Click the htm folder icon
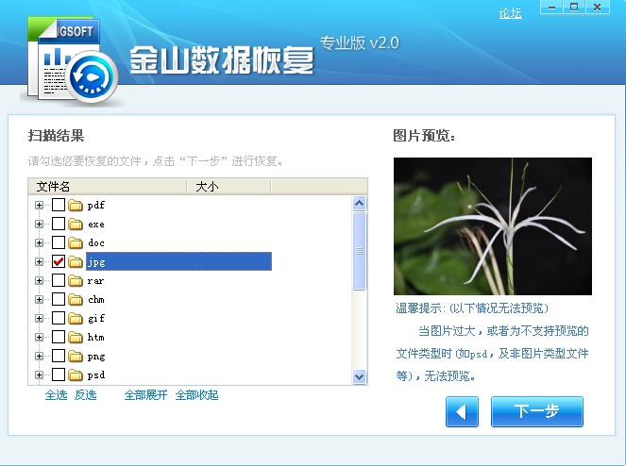 (x=75, y=338)
